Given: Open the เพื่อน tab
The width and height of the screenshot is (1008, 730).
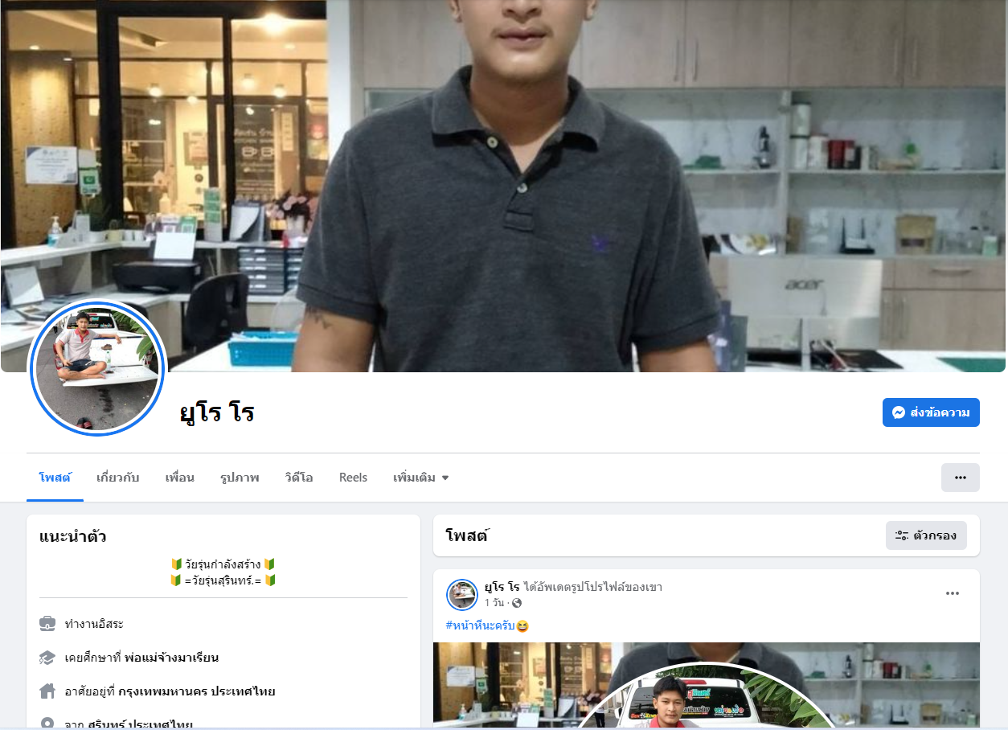Looking at the screenshot, I should tap(180, 478).
